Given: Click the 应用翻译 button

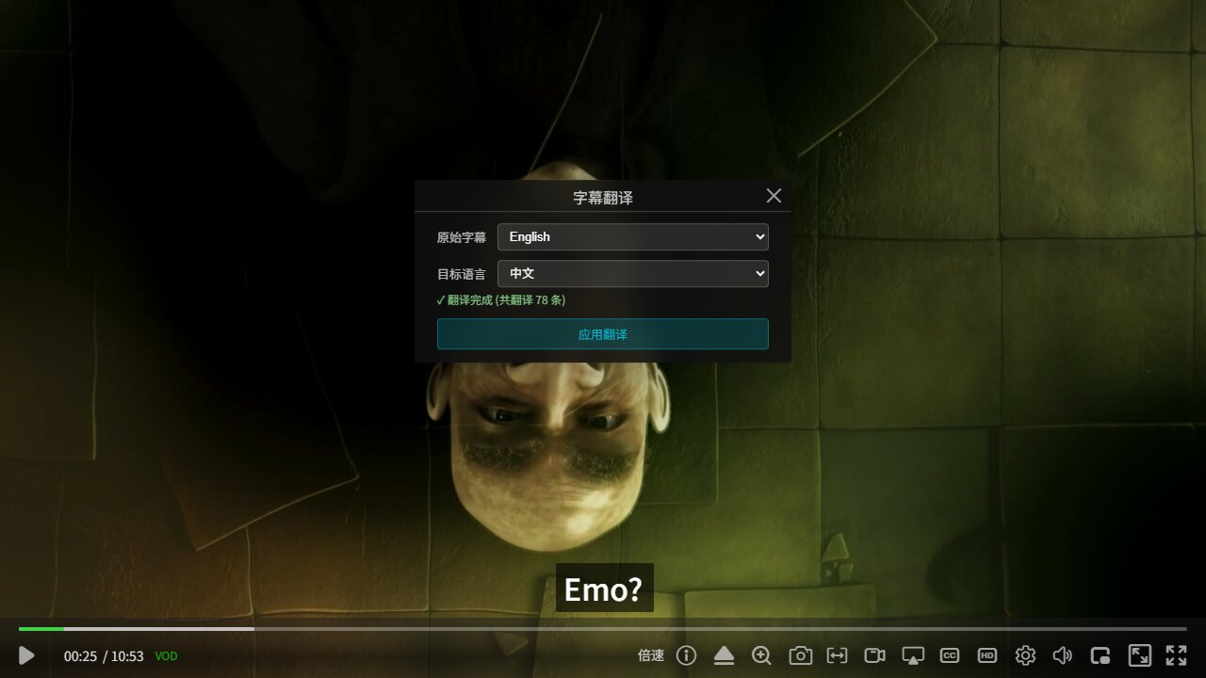Looking at the screenshot, I should [603, 334].
